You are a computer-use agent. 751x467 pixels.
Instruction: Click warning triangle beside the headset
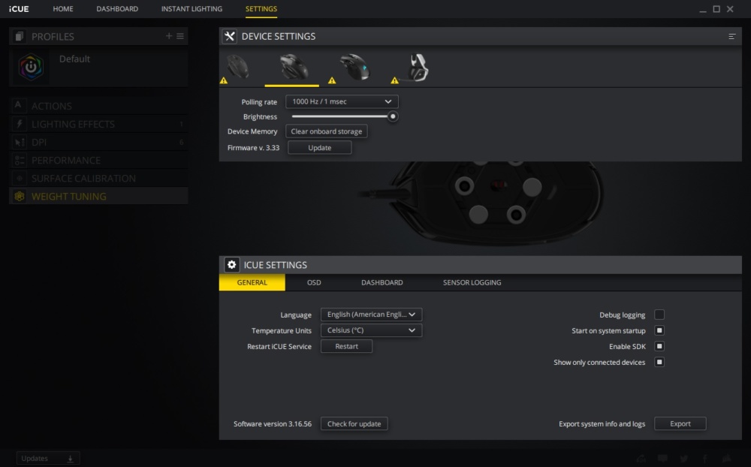395,80
